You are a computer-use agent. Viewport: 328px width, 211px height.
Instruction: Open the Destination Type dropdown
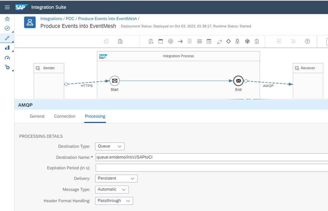pyautogui.click(x=110, y=146)
